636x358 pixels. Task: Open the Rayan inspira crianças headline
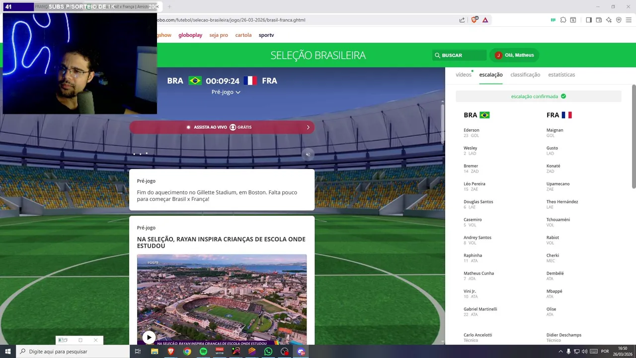[x=221, y=243]
